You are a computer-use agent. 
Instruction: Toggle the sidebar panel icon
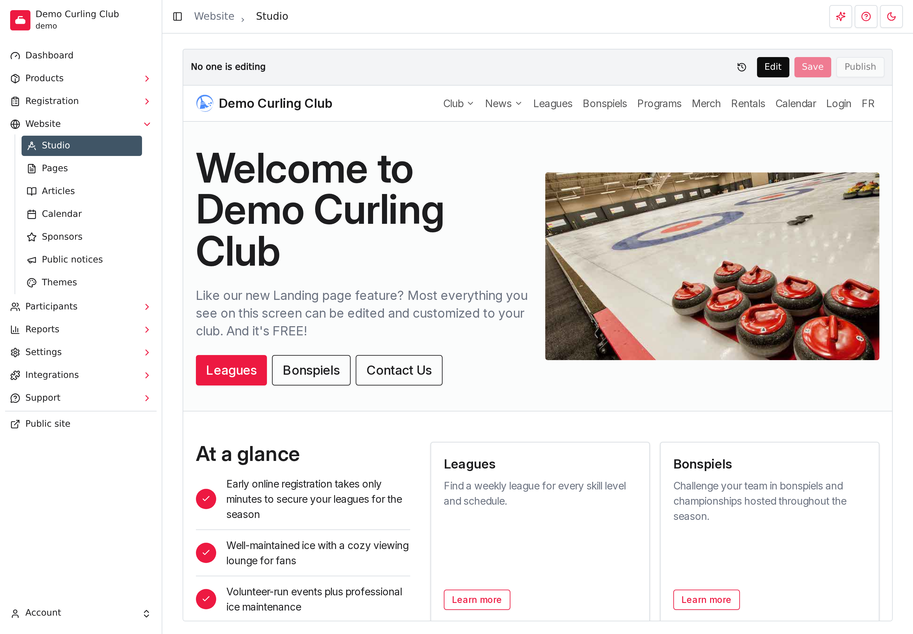[x=178, y=16]
